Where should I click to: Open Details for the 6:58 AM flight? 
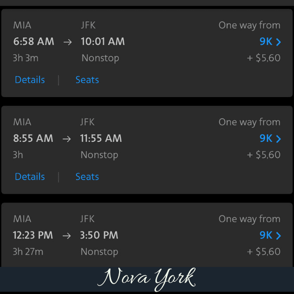pyautogui.click(x=30, y=80)
